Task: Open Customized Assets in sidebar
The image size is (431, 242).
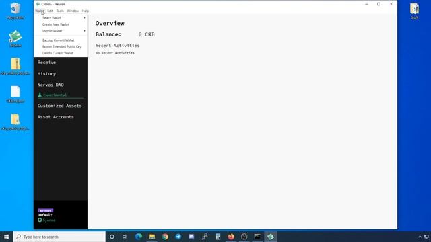Action: coord(60,106)
